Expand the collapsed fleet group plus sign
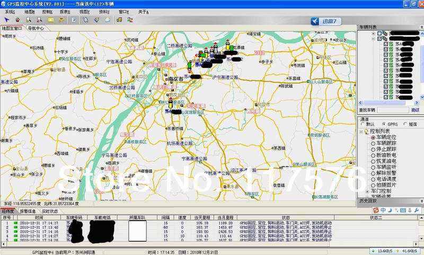 coord(373,34)
